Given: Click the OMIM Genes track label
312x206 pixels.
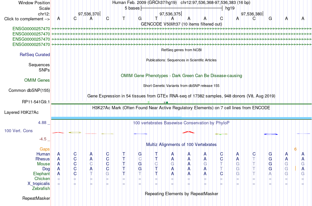Looking at the screenshot, I should pyautogui.click(x=37, y=80).
